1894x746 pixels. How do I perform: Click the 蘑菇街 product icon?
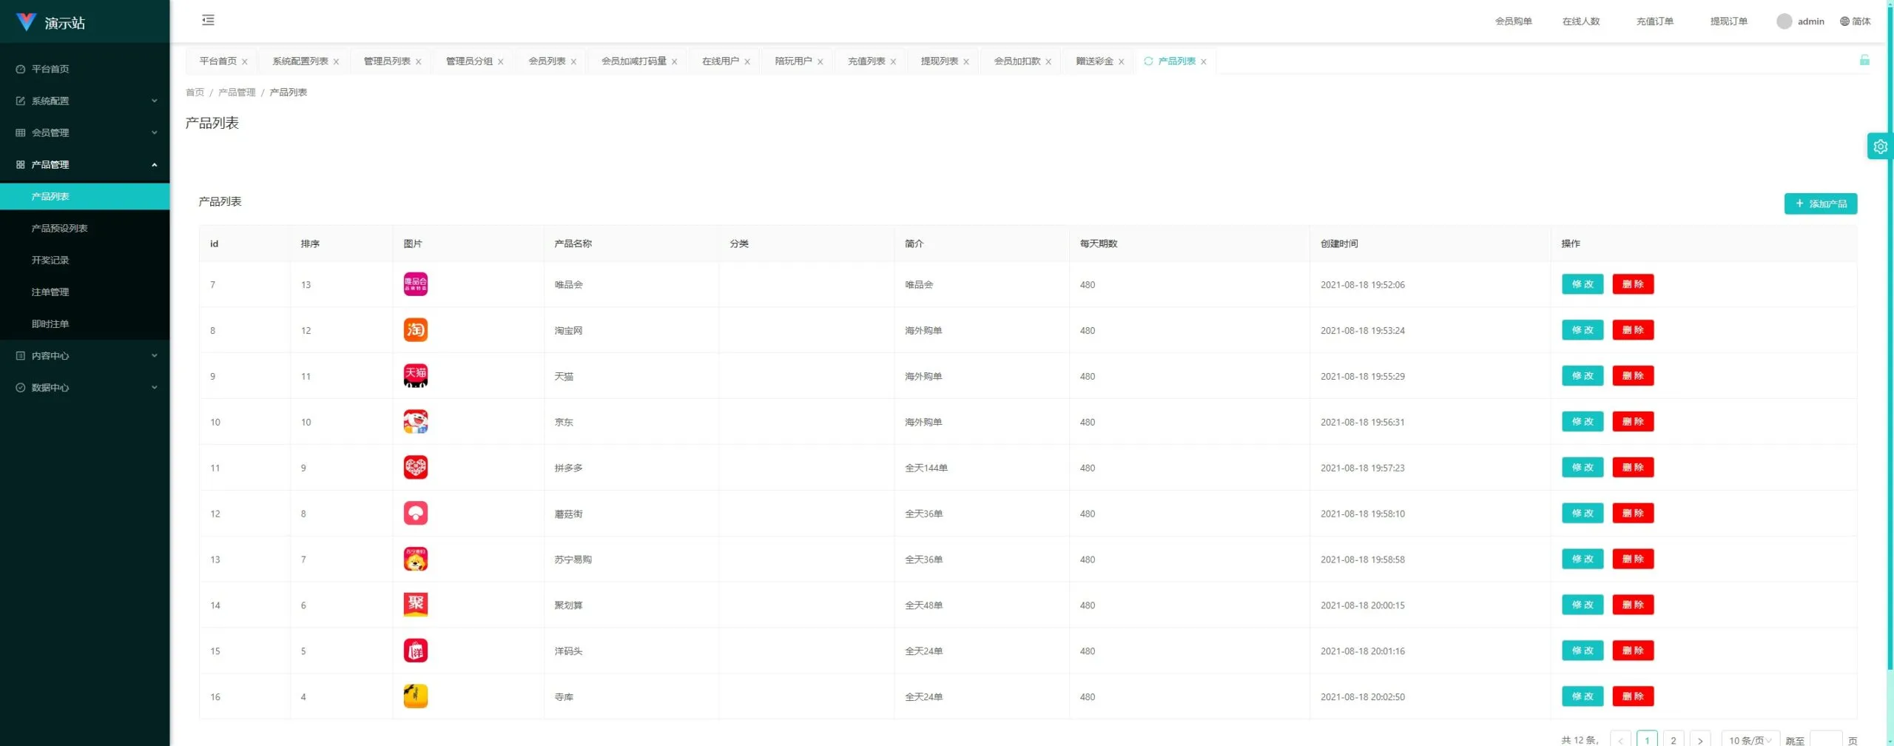(x=415, y=514)
